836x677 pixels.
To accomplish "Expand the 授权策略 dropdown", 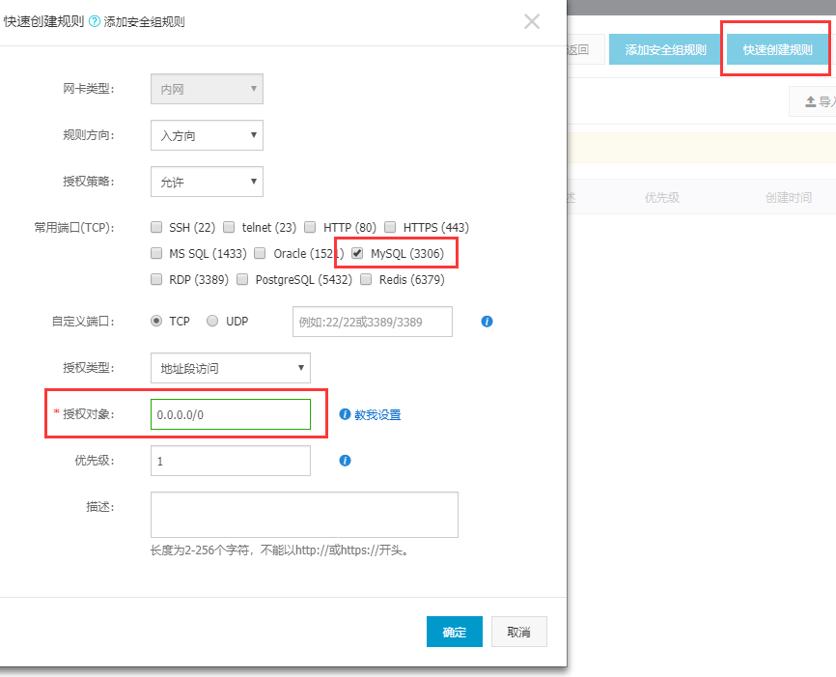I will click(207, 181).
